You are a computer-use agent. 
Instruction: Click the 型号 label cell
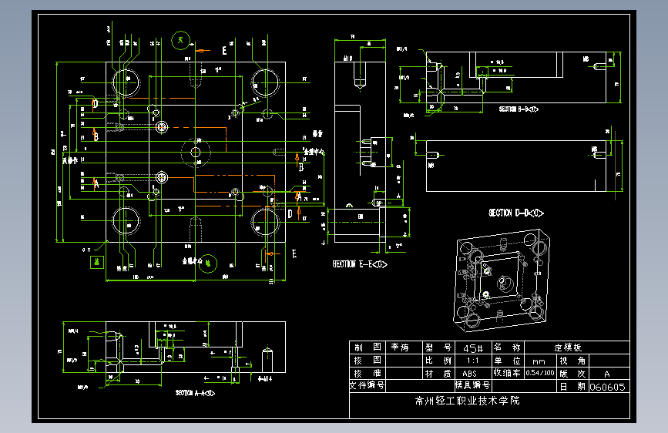[438, 347]
